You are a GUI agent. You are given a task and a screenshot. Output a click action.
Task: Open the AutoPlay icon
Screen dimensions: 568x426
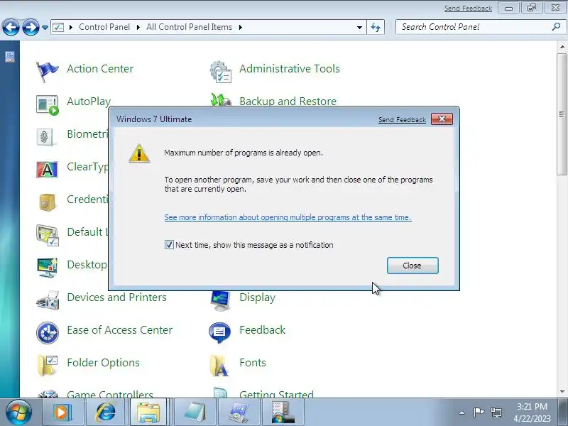[x=47, y=104]
